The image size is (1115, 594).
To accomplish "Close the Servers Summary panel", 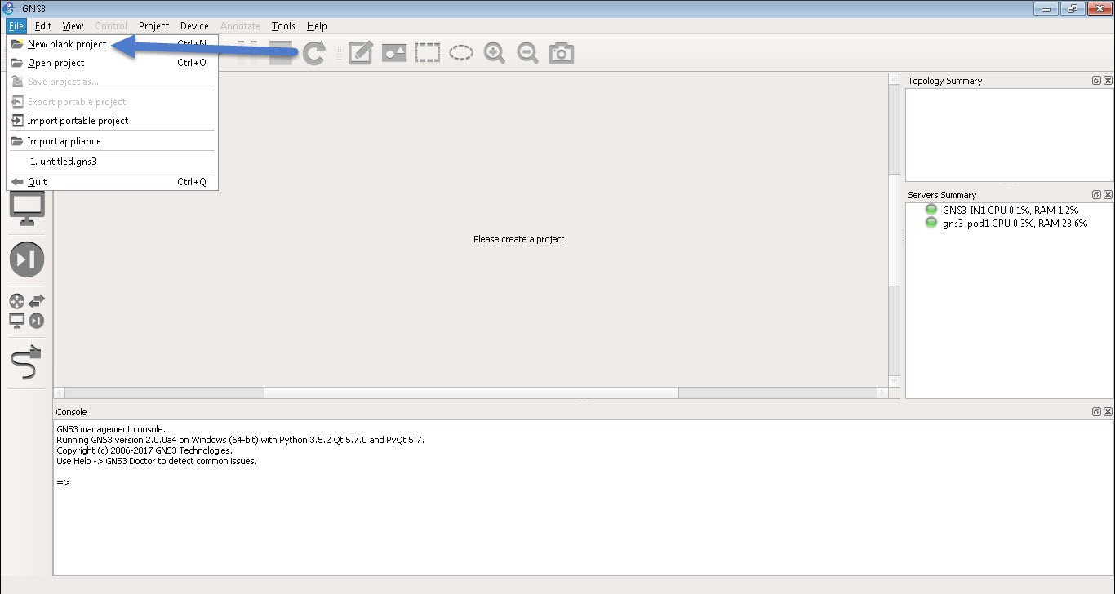I will coord(1108,195).
